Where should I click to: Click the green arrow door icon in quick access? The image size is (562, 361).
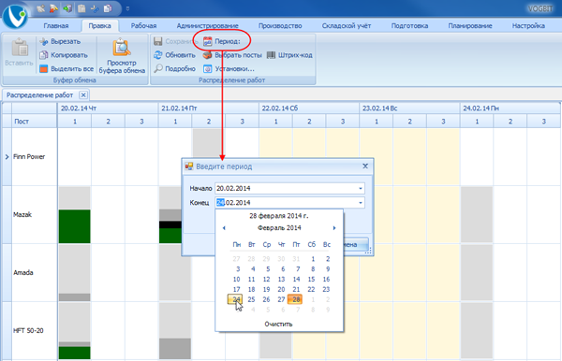[67, 8]
